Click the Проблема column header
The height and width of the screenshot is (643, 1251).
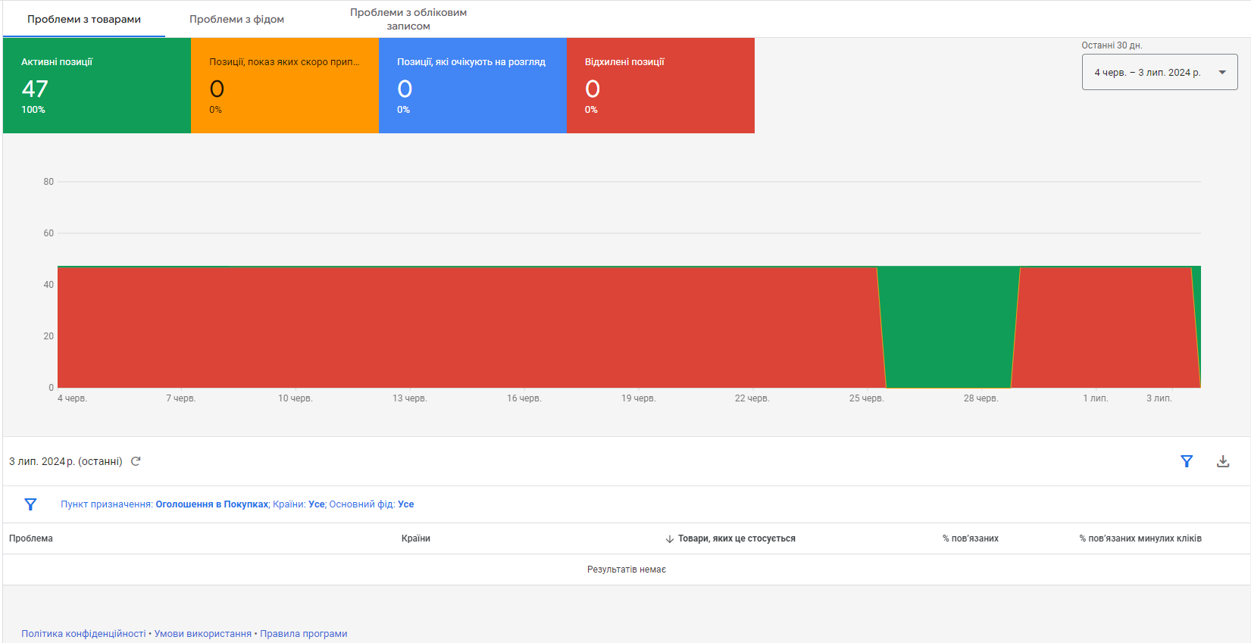point(31,538)
